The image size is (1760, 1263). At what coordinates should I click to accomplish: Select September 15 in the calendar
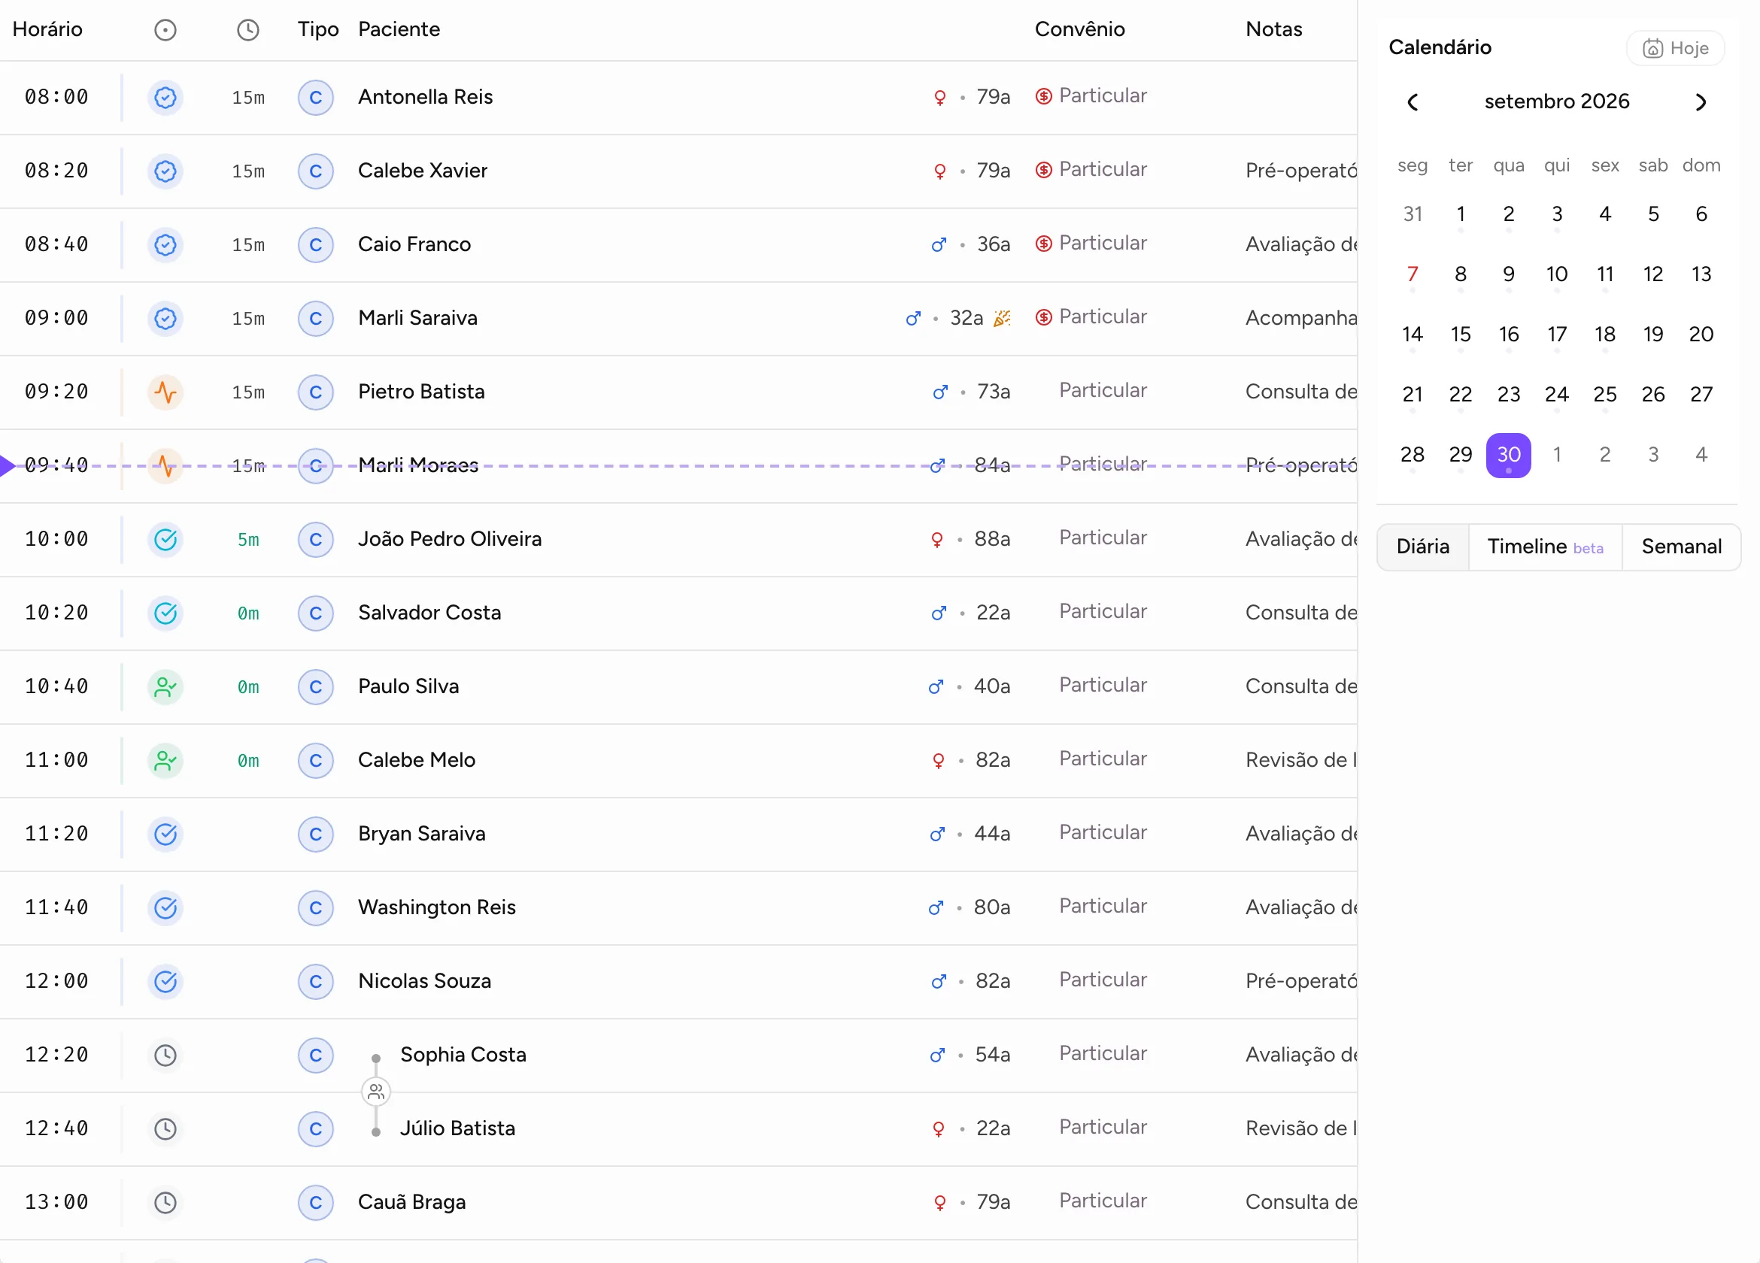point(1461,335)
